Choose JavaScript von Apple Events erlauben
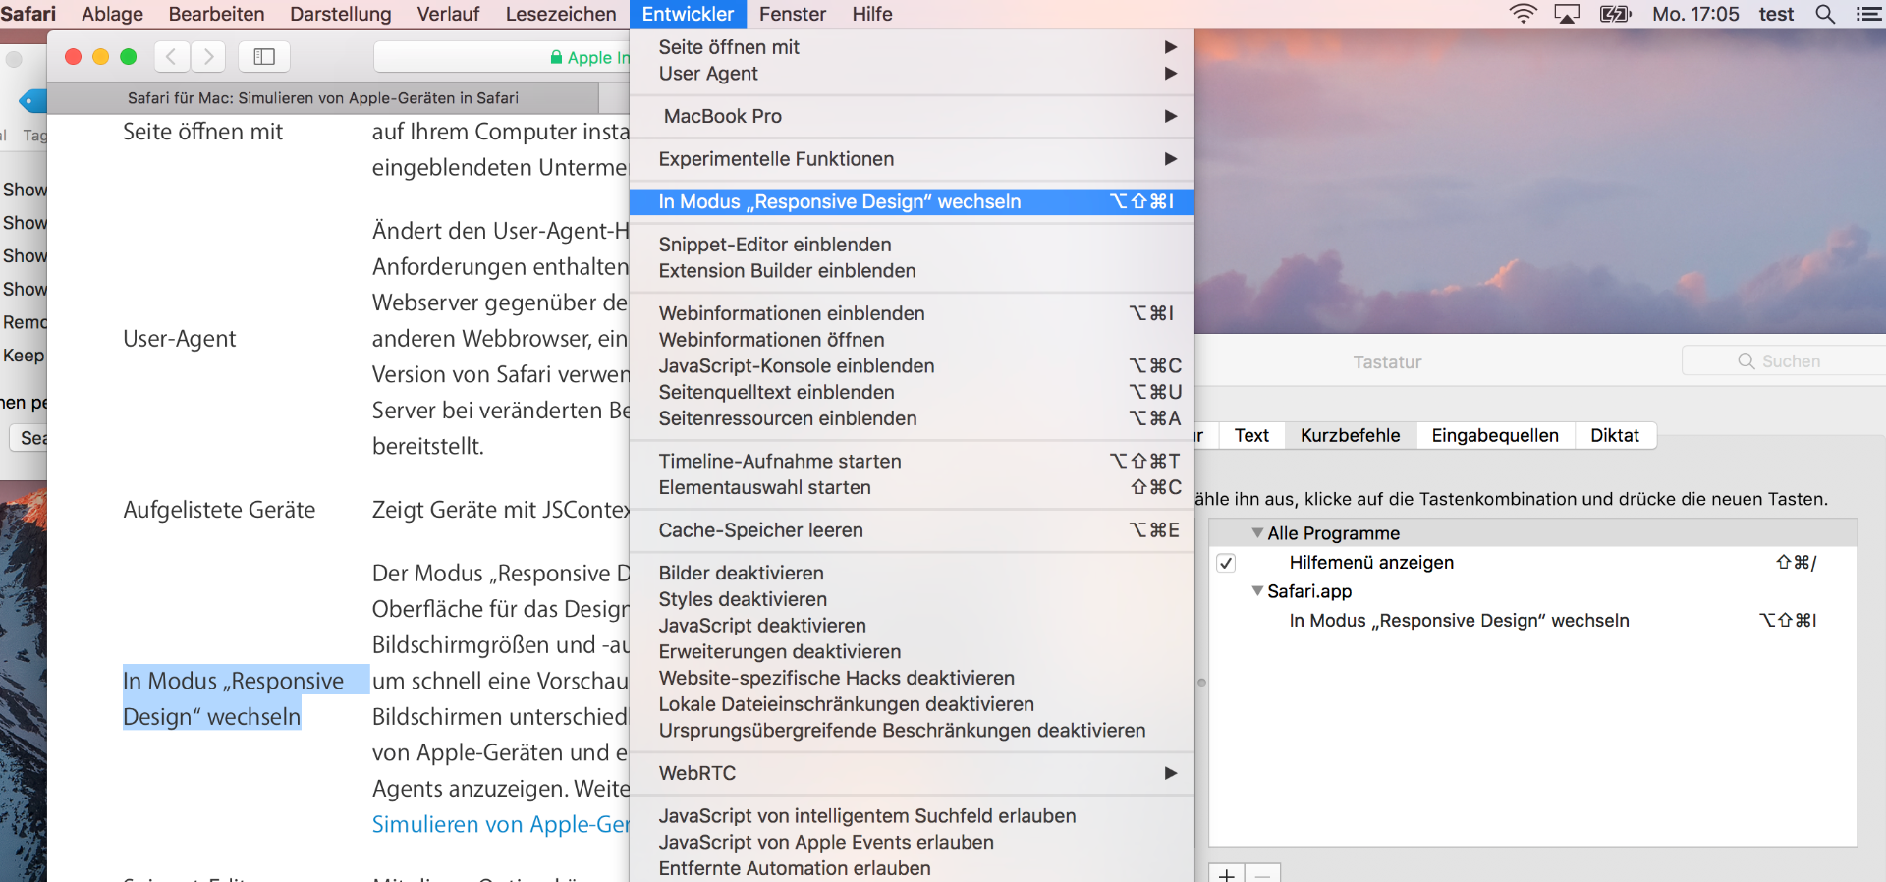1886x882 pixels. click(912, 843)
